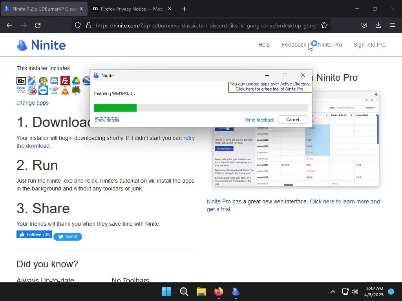Open the Firefox downloads panel
Viewport: 402px width, 301px height.
pos(378,25)
